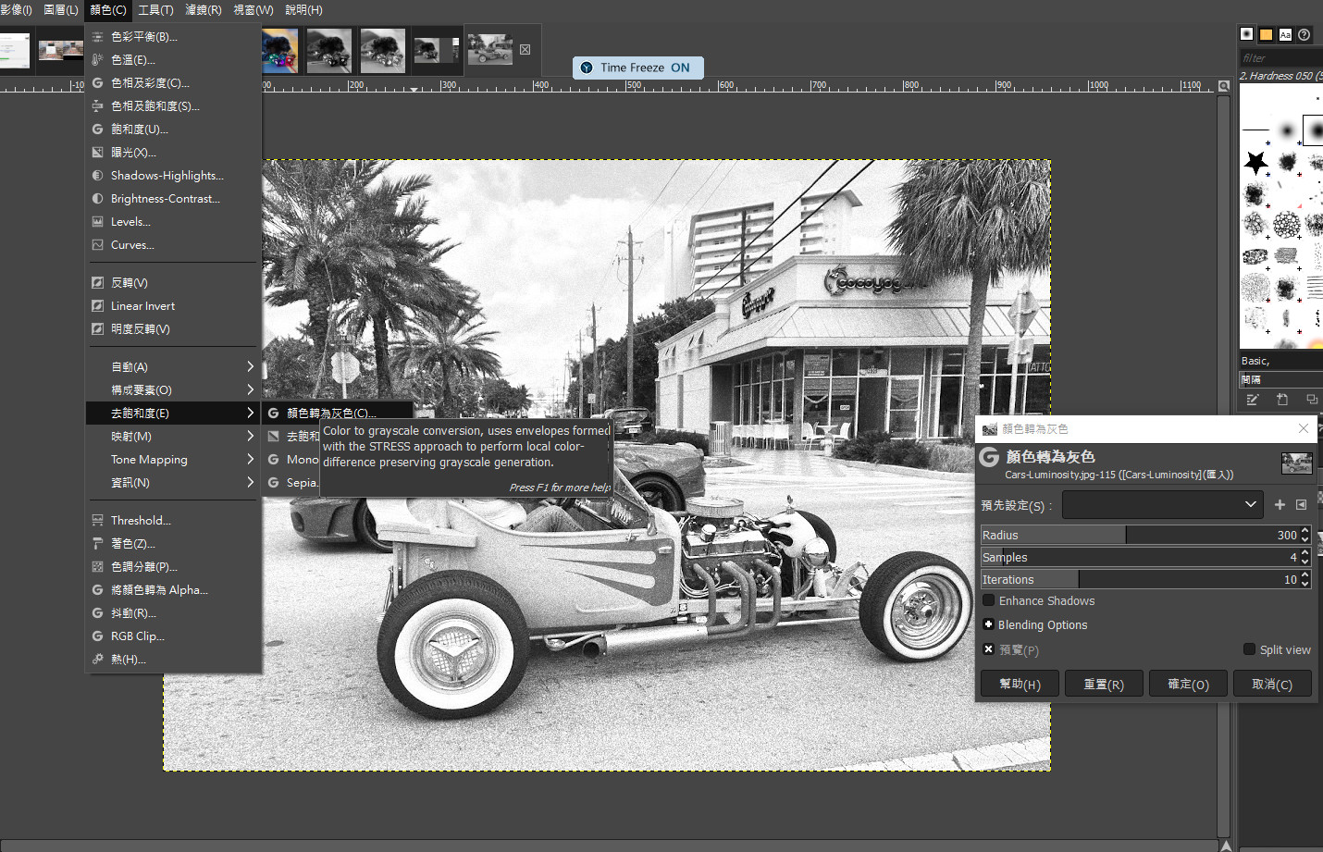
Task: Open the preset management menu icon
Action: 1302,505
